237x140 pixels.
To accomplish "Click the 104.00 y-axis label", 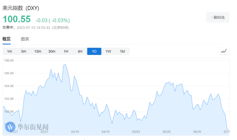I will [9, 86].
